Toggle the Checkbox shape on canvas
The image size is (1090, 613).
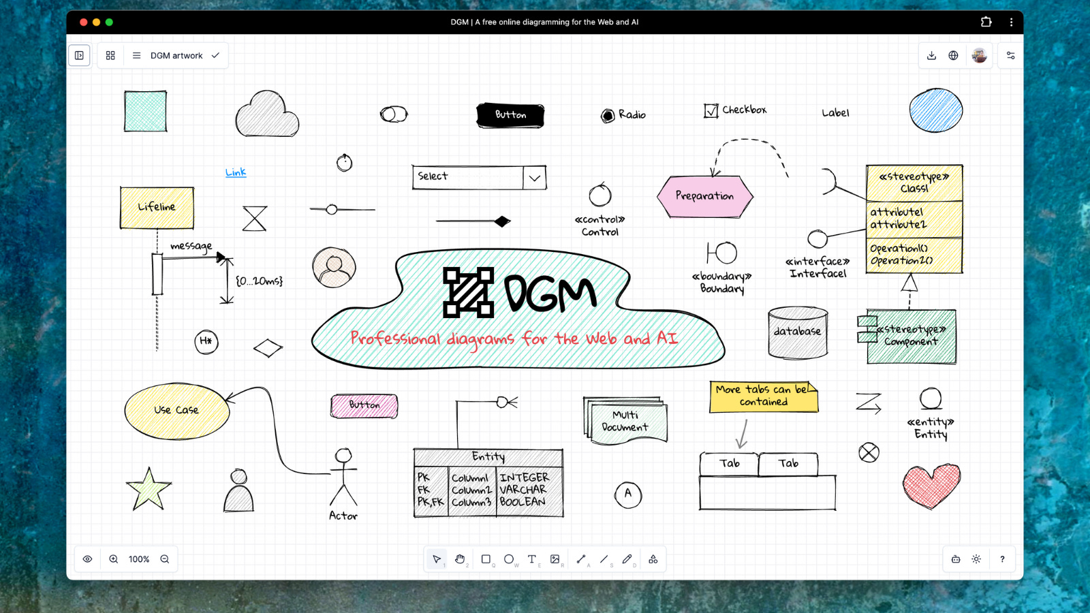[x=711, y=110]
